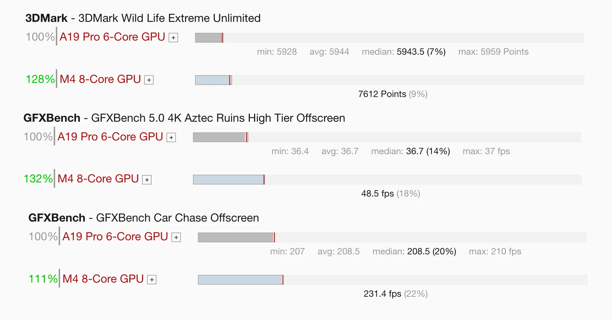Expand M4 8-Core plus box under Car Chase
This screenshot has height=320, width=612.
[x=152, y=280]
